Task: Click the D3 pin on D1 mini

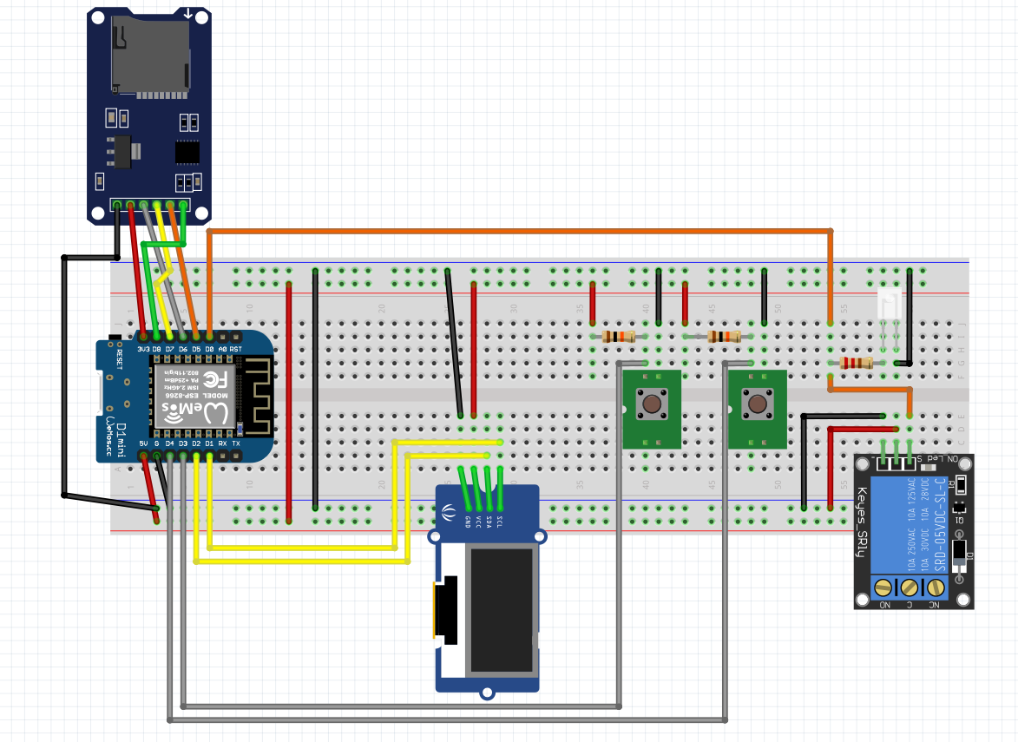Action: [183, 456]
